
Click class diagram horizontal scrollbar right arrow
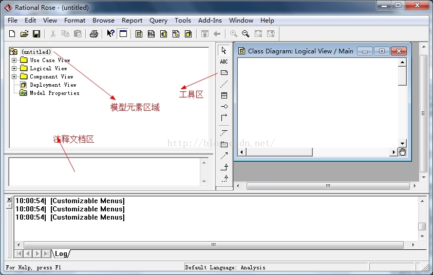394,152
